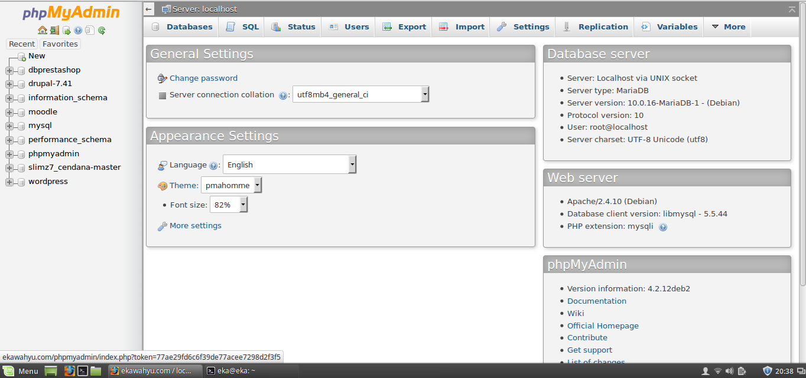This screenshot has height=378, width=806.
Task: Click the wordpress database icon
Action: [x=21, y=182]
